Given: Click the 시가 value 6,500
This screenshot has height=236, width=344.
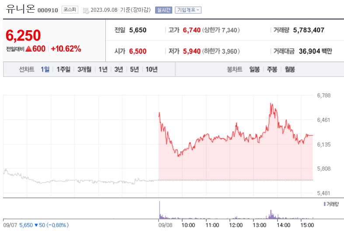Looking at the screenshot, I should (x=138, y=51).
